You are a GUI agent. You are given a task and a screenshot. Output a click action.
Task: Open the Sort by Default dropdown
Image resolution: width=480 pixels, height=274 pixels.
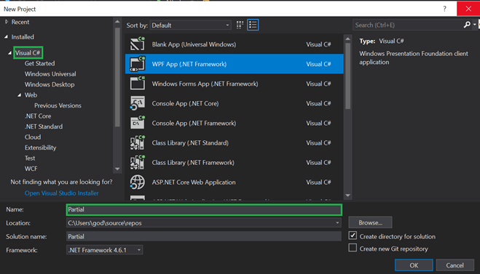[191, 25]
